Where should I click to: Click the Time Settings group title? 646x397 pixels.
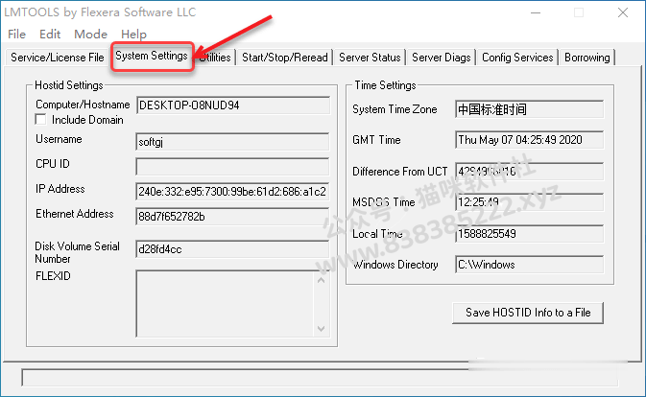point(385,85)
